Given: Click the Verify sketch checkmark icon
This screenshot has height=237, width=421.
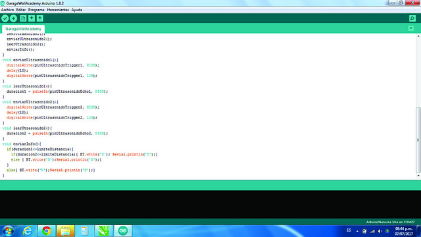Looking at the screenshot, I should point(5,18).
